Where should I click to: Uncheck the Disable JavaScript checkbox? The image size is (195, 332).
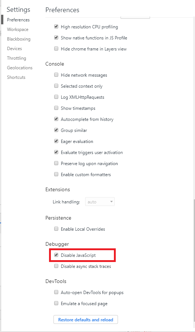click(x=56, y=255)
